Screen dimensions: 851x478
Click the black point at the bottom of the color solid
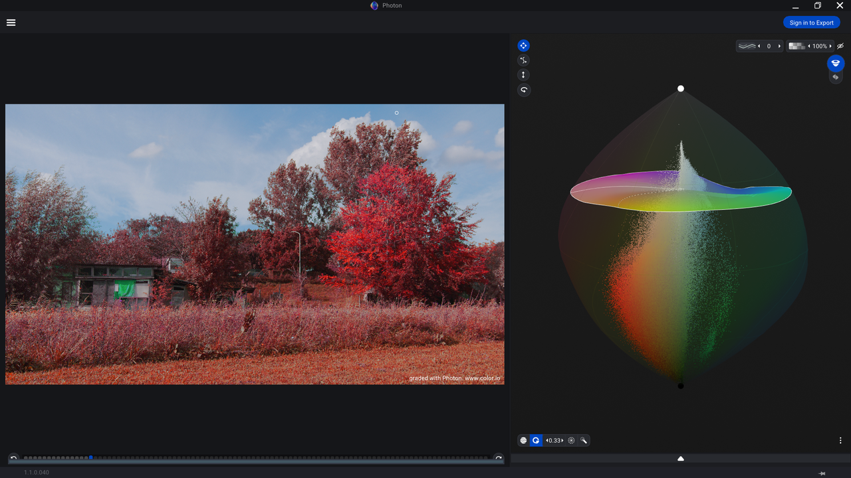[x=681, y=386]
